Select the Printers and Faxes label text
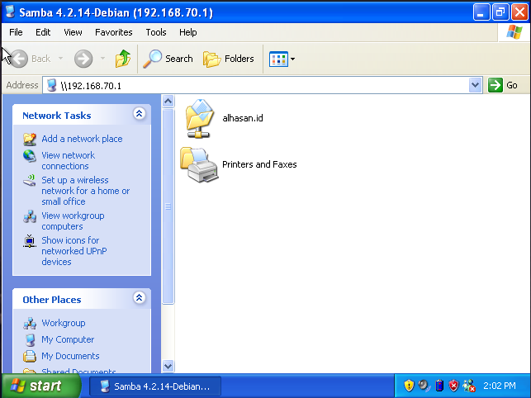This screenshot has width=531, height=398. click(x=259, y=164)
